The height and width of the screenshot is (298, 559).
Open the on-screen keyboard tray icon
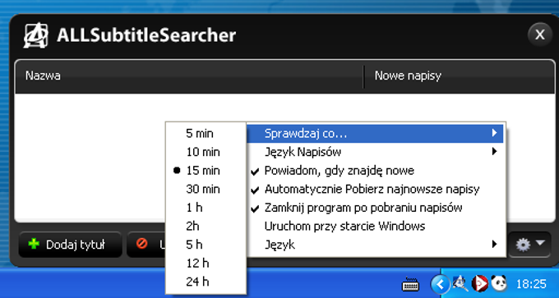pyautogui.click(x=410, y=285)
